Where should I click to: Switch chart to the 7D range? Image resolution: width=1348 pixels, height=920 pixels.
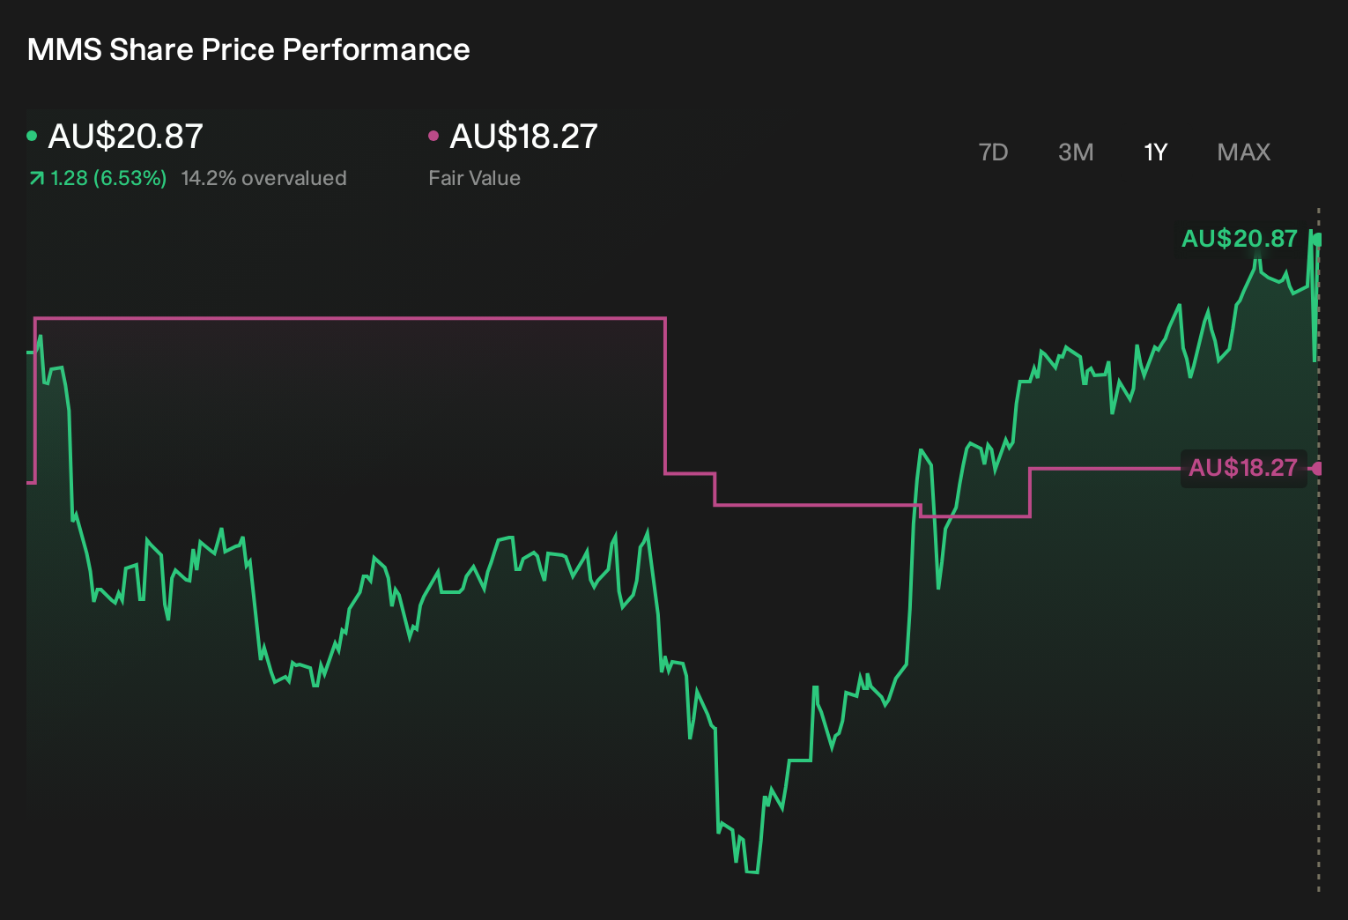pos(993,152)
